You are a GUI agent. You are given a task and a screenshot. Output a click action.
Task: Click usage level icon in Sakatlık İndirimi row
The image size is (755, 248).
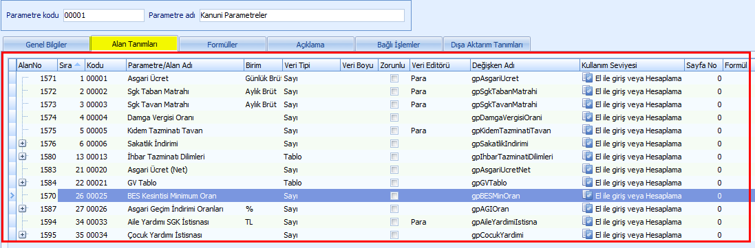click(587, 143)
